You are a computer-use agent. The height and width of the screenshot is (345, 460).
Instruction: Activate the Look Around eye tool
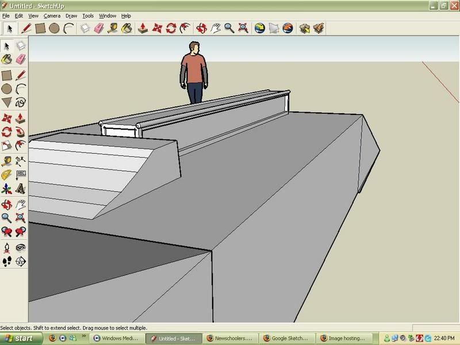[21, 247]
